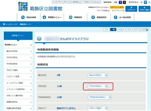Switch display language to English

(x=121, y=29)
